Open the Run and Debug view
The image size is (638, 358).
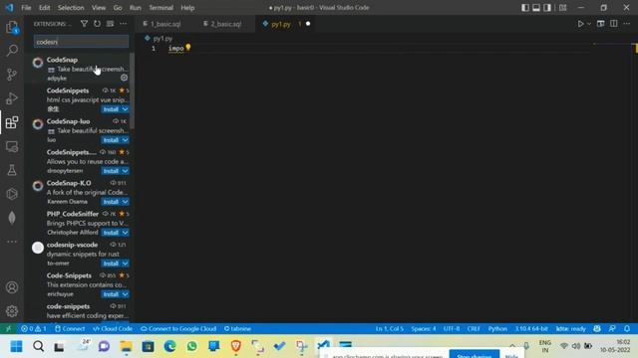pyautogui.click(x=12, y=98)
